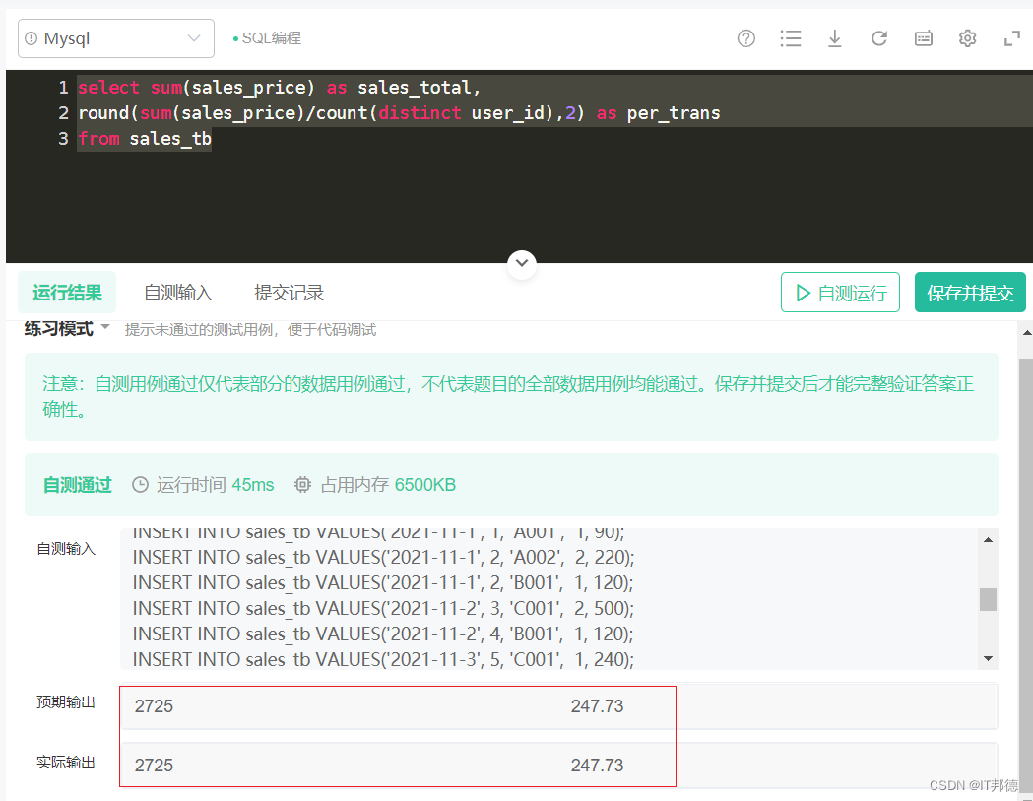Switch to the 自测输入 tab
This screenshot has height=801, width=1033.
tap(178, 293)
